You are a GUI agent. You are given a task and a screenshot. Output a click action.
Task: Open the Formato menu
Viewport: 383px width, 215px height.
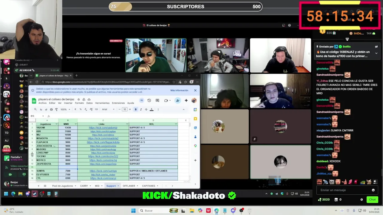[79, 103]
